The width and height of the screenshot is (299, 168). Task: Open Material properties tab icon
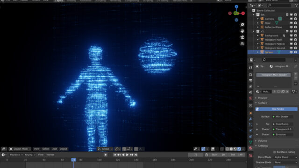[250, 148]
